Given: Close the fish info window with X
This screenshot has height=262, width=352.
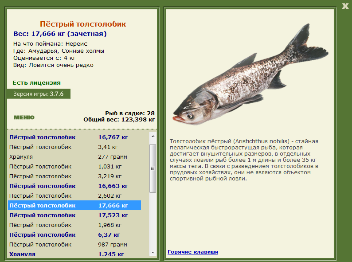Looking at the screenshot, I should coord(345,6).
